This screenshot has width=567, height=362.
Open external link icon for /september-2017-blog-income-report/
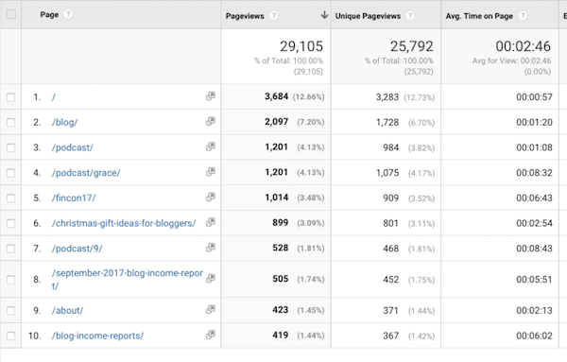click(211, 279)
